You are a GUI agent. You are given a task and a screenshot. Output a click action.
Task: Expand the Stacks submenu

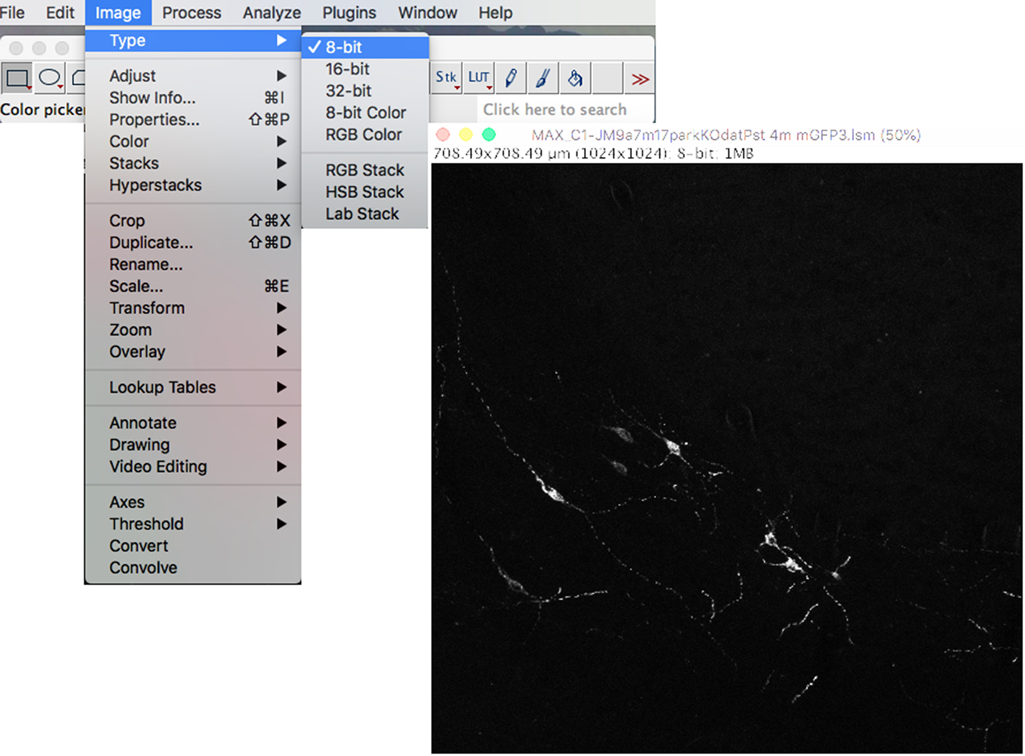click(193, 163)
